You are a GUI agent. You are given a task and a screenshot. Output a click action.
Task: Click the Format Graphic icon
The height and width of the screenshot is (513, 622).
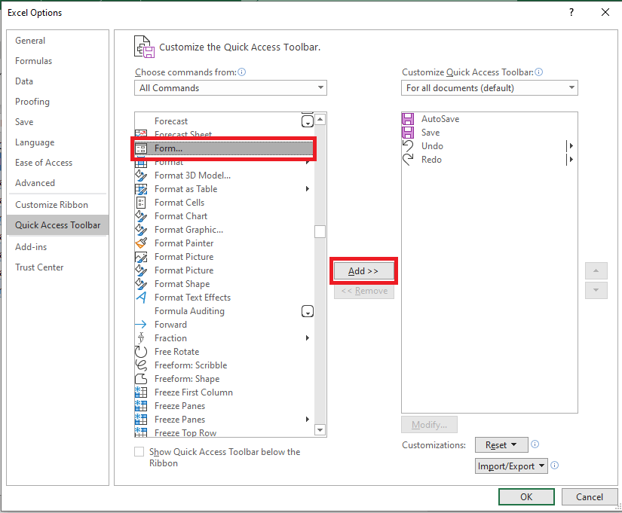coord(141,230)
